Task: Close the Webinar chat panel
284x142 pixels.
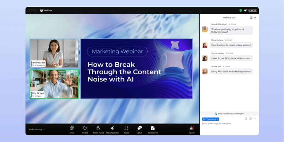Action: (x=255, y=17)
